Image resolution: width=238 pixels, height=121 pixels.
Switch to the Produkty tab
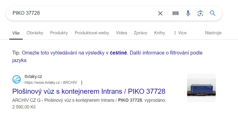59,33
